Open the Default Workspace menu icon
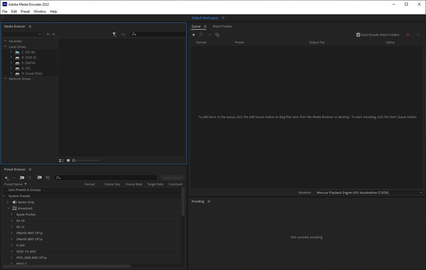 coord(223,18)
